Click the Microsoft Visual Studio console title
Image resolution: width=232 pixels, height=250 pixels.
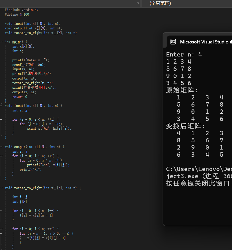(x=206, y=42)
